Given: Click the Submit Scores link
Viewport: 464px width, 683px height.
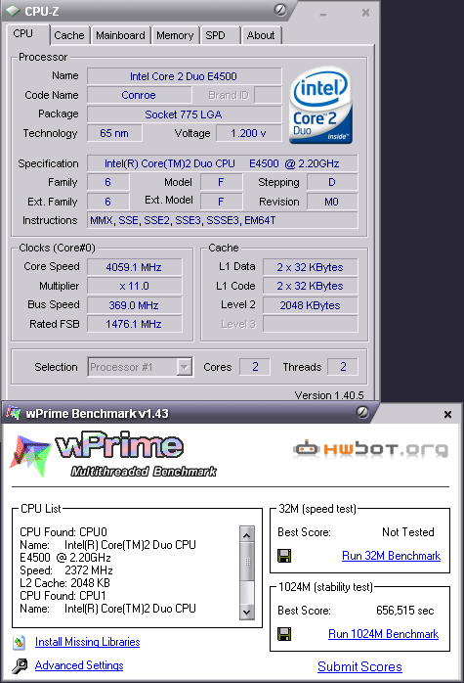Looking at the screenshot, I should [x=359, y=666].
